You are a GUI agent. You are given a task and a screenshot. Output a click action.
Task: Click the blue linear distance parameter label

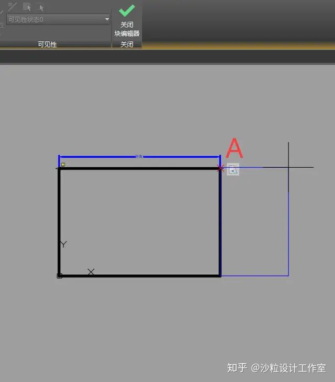[139, 156]
